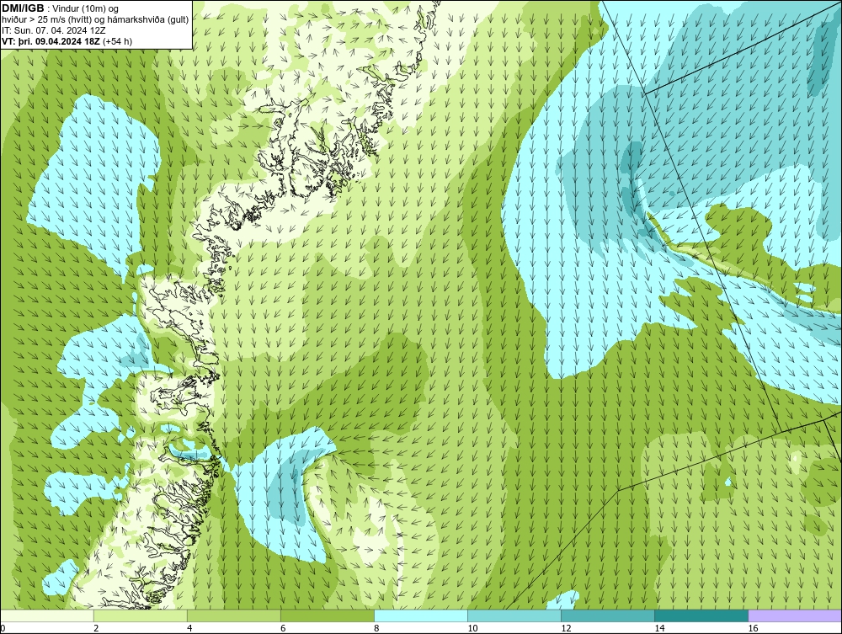Click the legend label '6'
Viewport: 842px width, 634px height.
[x=283, y=628]
